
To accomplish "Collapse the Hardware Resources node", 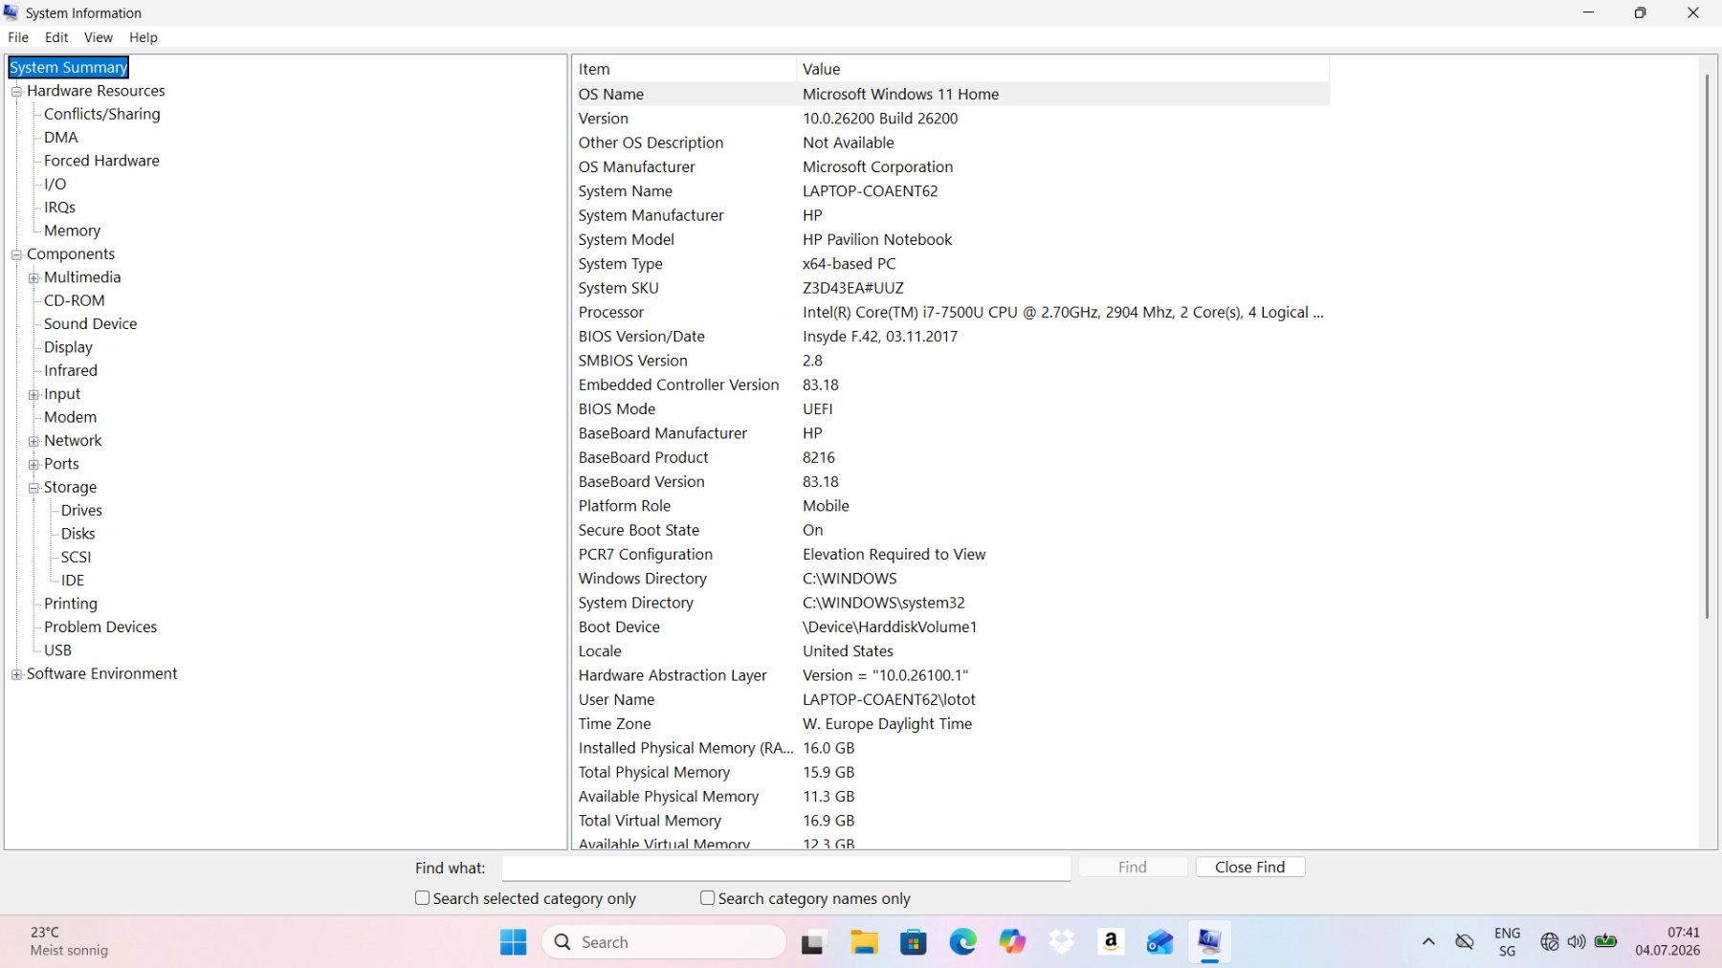I will (x=16, y=92).
